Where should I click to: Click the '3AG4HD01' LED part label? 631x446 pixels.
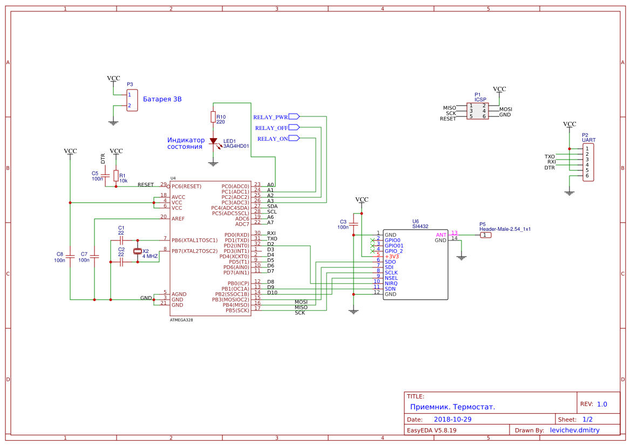tap(236, 146)
